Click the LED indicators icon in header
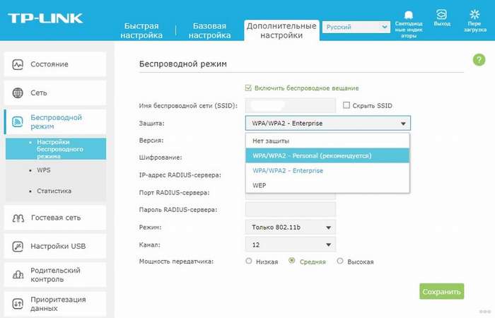The width and height of the screenshot is (495, 318). [x=408, y=15]
